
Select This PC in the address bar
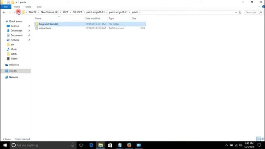[x=32, y=12]
